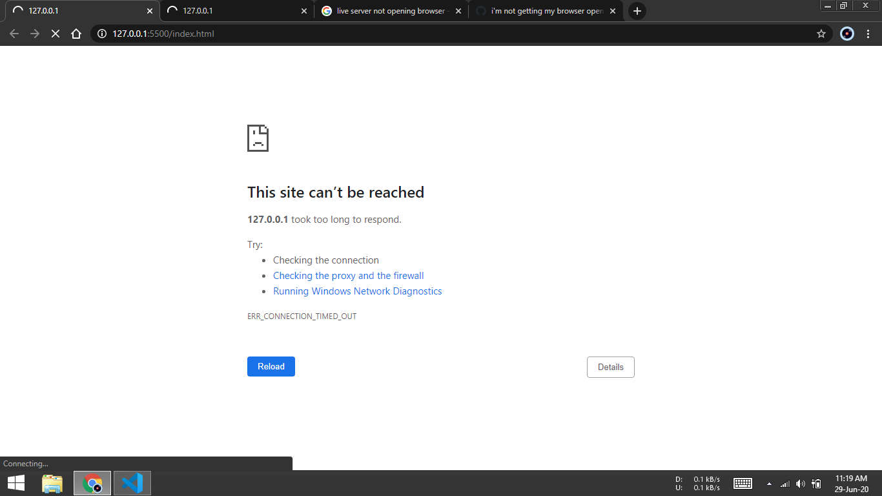Open the Details panel
Viewport: 882px width, 496px height.
point(610,367)
